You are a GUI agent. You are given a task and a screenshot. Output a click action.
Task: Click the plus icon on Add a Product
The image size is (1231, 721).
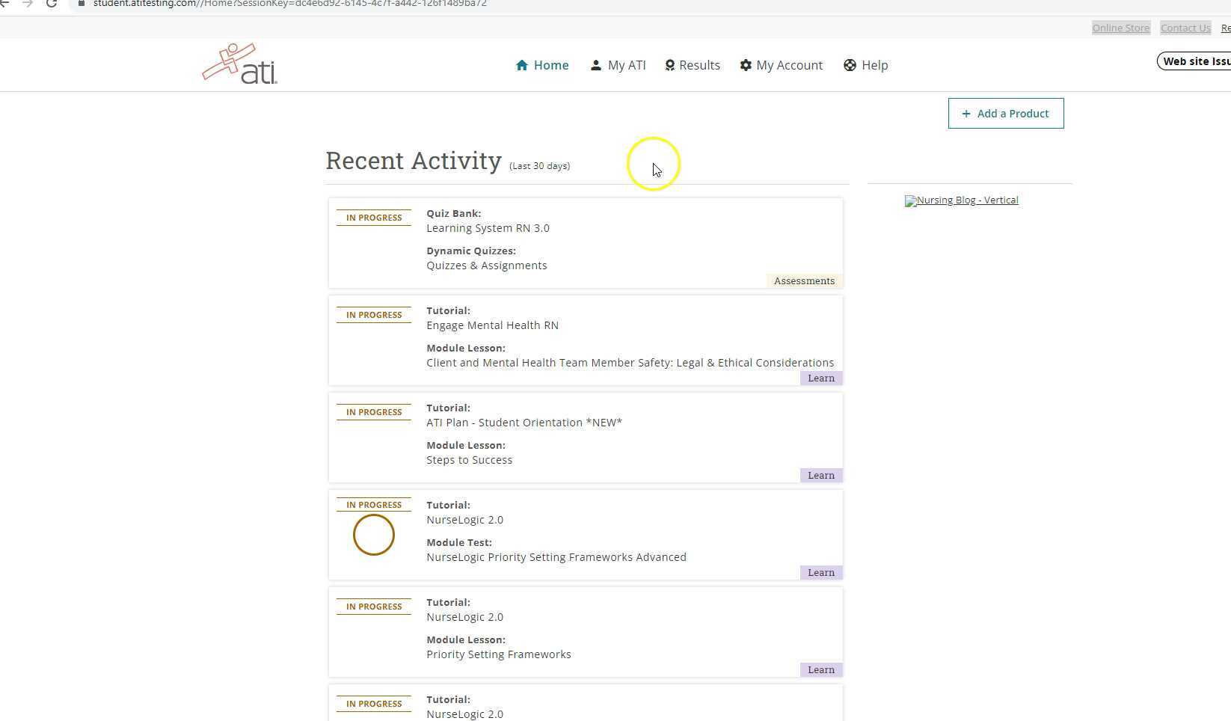(966, 114)
